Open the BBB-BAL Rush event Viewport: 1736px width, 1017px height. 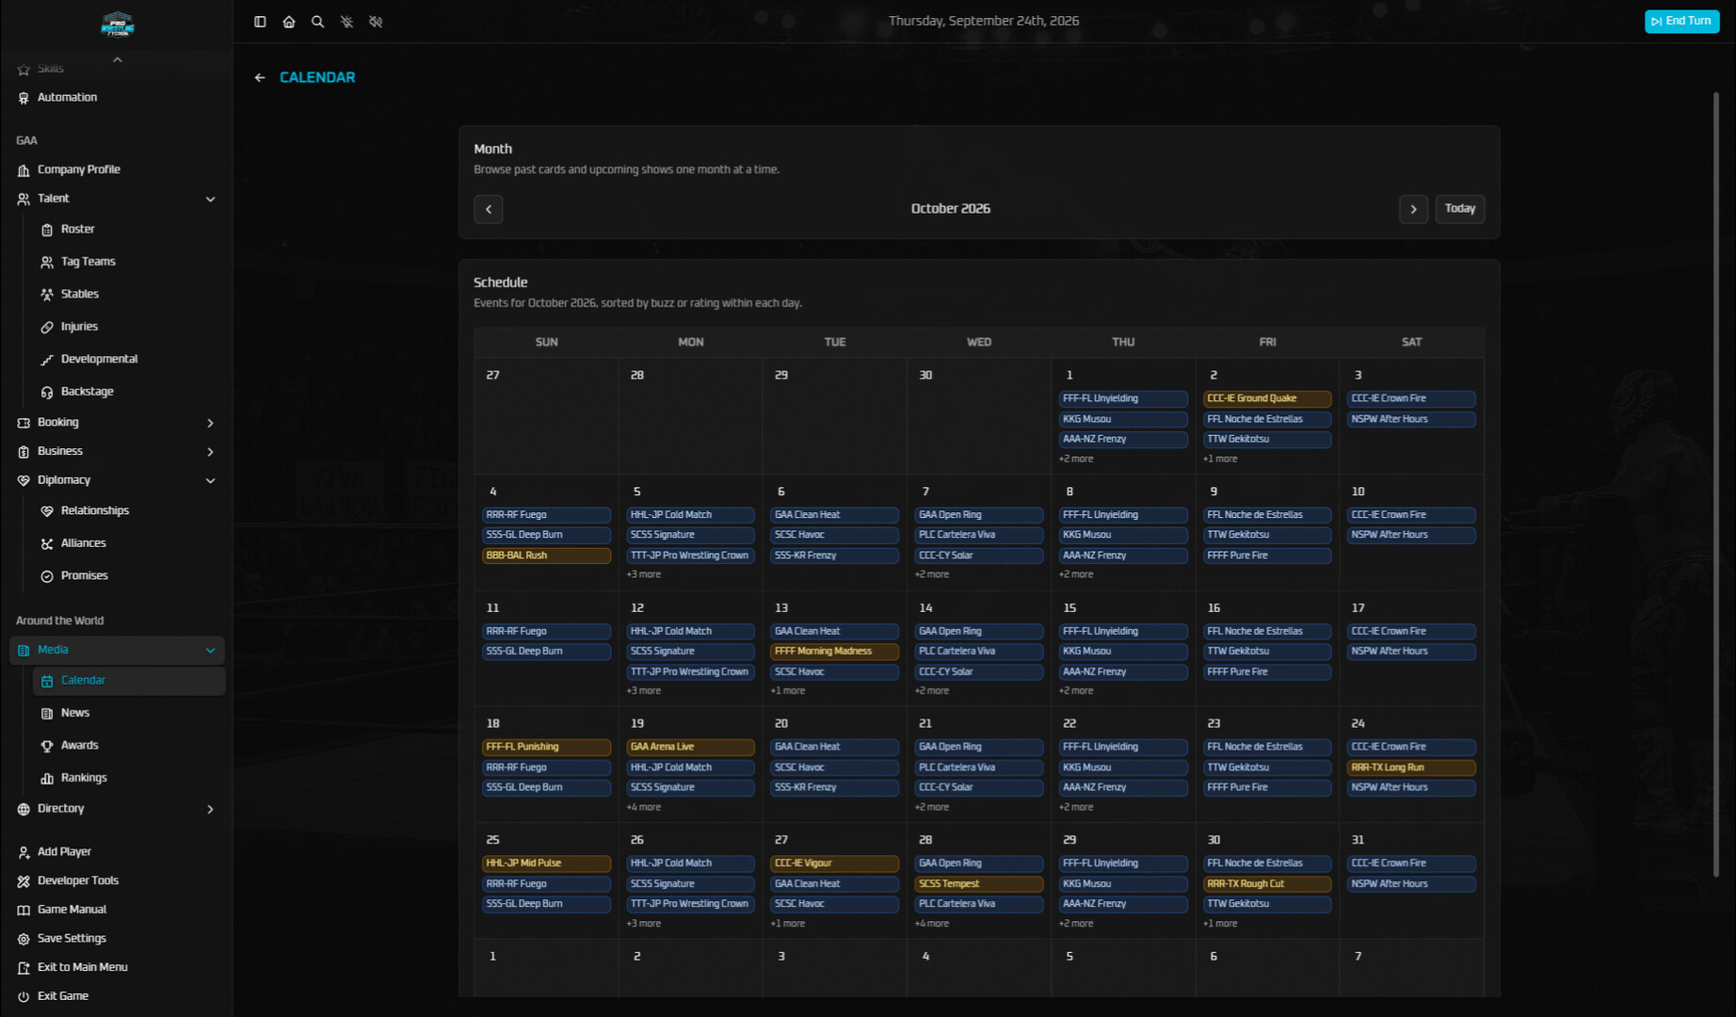point(546,556)
